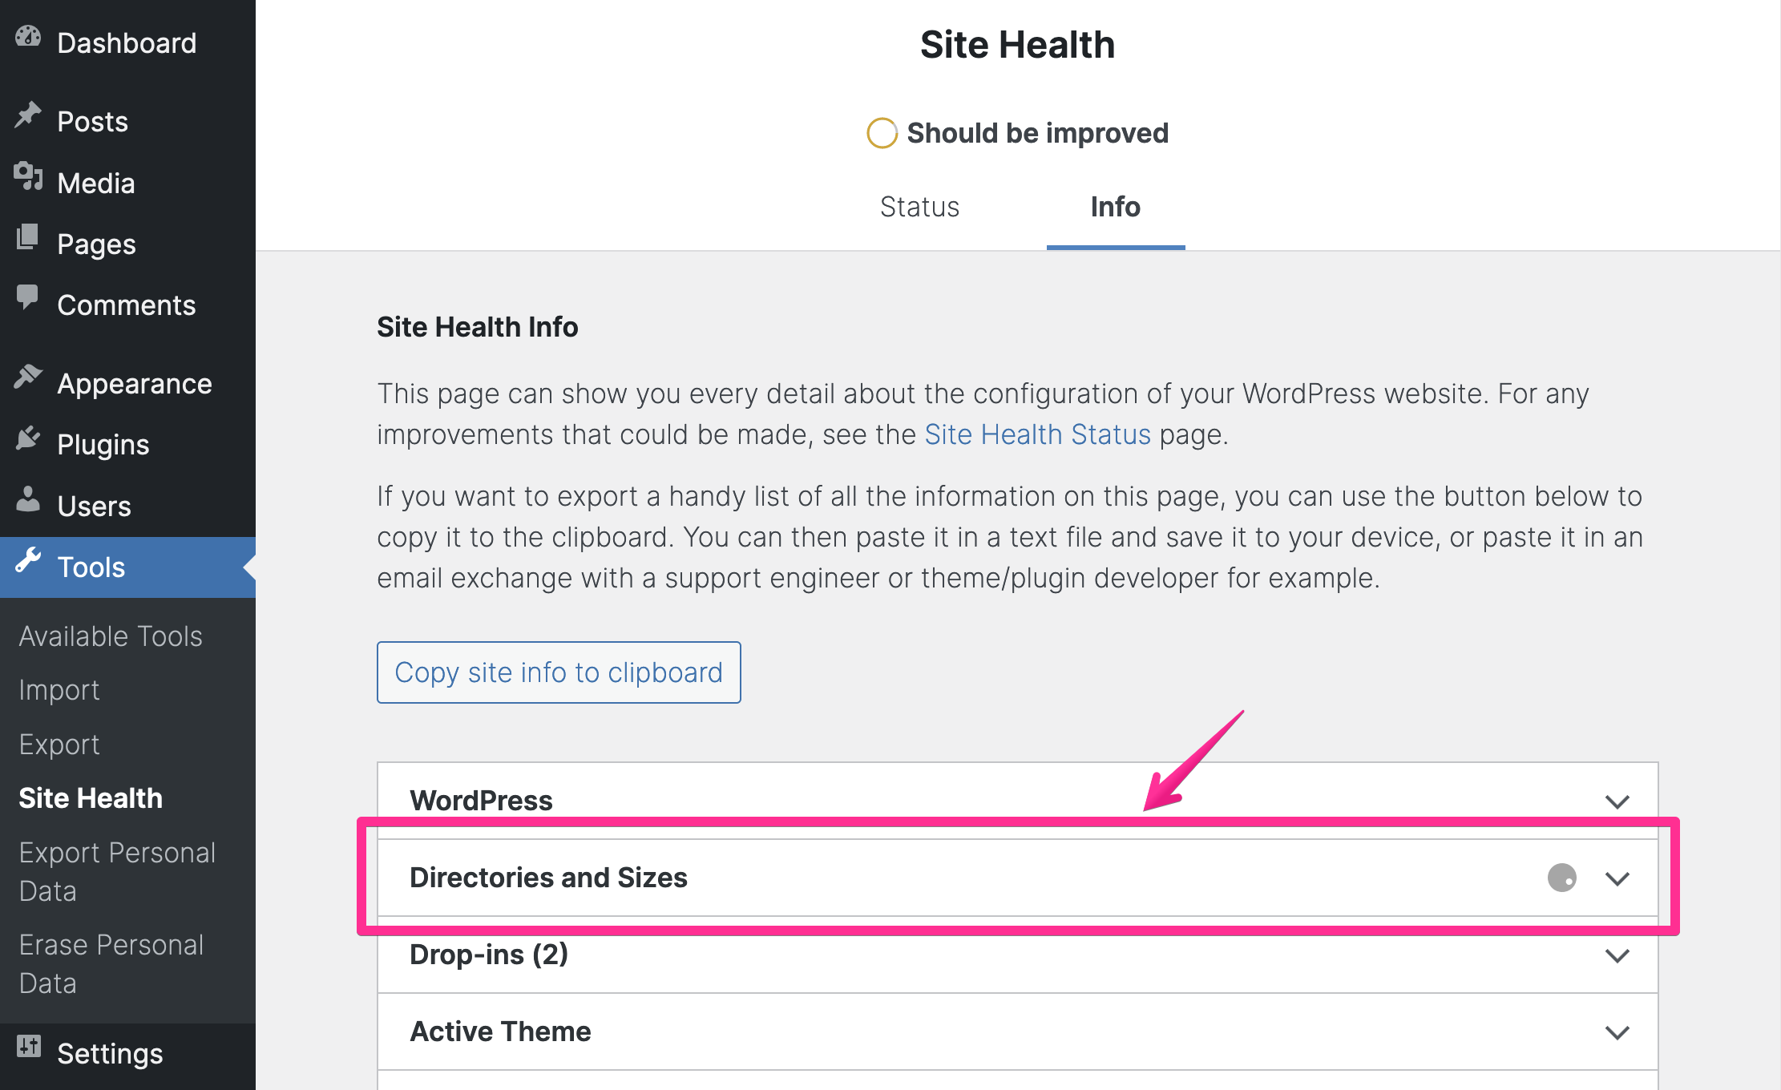
Task: Click the Should be improved status circle
Action: pos(882,133)
